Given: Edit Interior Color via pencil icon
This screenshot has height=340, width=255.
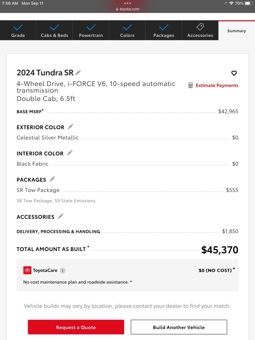Looking at the screenshot, I should pos(70,153).
